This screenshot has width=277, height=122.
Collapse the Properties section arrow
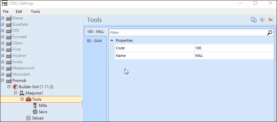coord(112,40)
